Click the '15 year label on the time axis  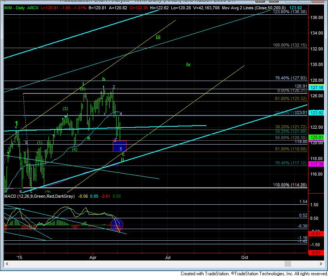pos(19,257)
